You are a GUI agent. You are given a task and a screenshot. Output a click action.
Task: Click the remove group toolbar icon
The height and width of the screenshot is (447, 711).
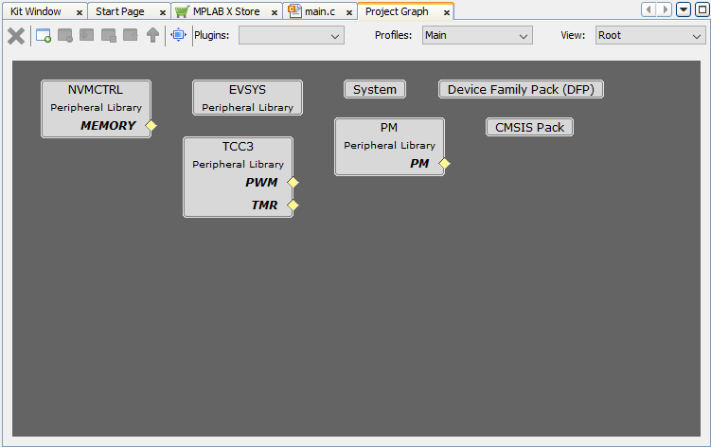(x=65, y=35)
